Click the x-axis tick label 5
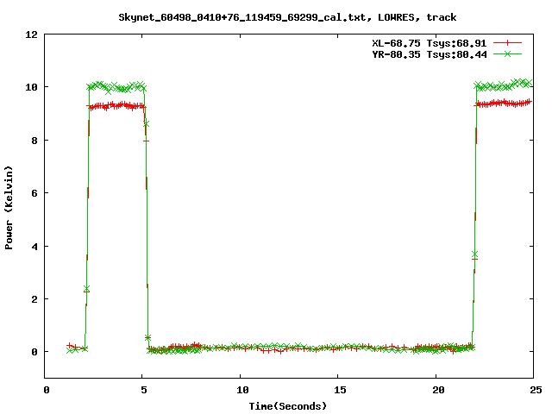Viewport: 552px width, 414px height. [x=144, y=390]
